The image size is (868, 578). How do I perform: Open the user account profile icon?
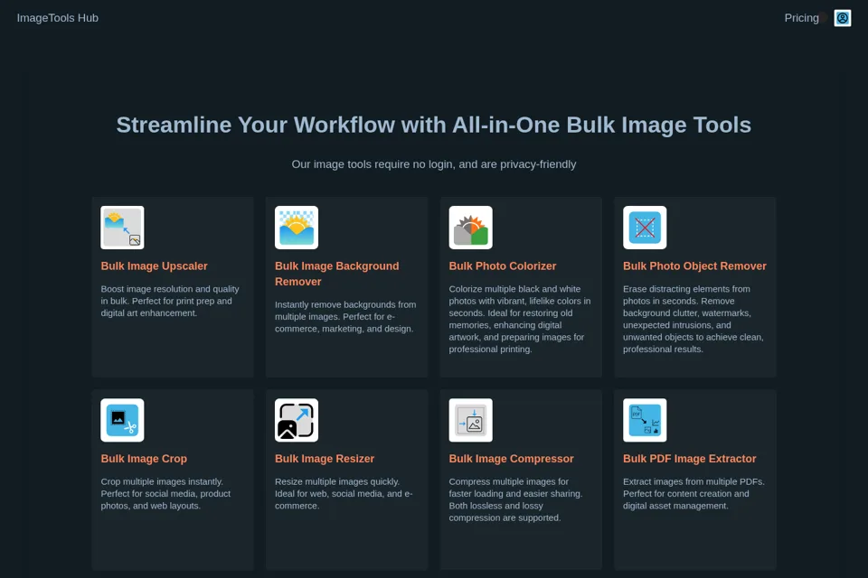[x=843, y=18]
